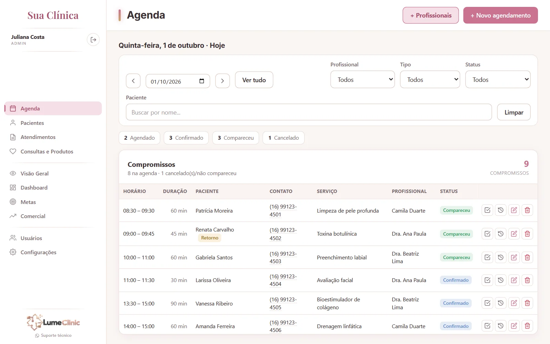Click the date field 01/10/2026
Viewport: 550px width, 344px height.
pos(178,81)
